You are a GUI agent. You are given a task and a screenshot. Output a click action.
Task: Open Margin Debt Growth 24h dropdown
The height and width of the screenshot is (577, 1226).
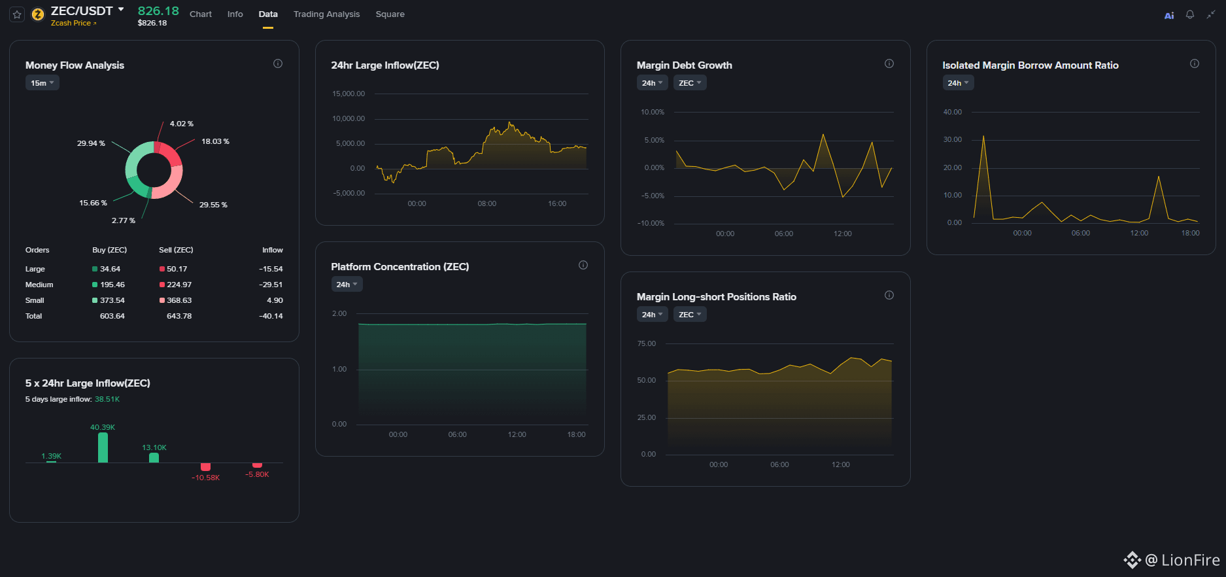pos(653,83)
